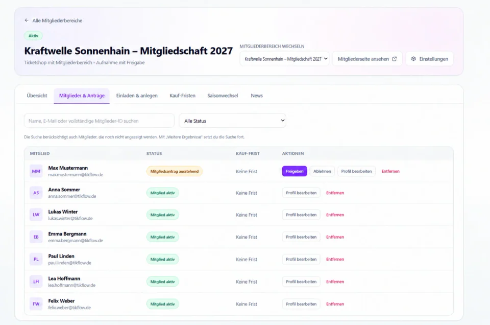
Task: Click Anna Sommer's Mitglied aktiv badge
Action: point(162,193)
